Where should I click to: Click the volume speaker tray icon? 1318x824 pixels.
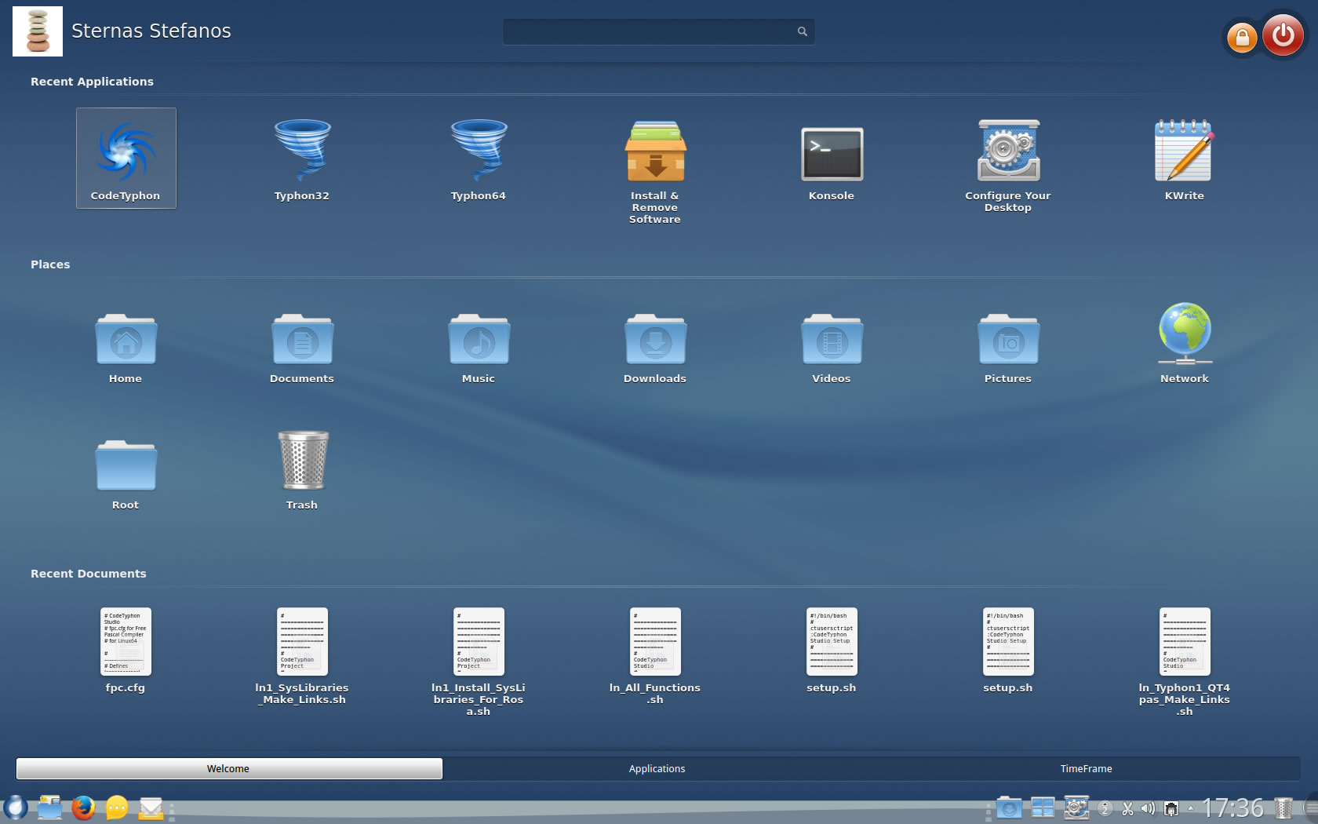(x=1149, y=808)
